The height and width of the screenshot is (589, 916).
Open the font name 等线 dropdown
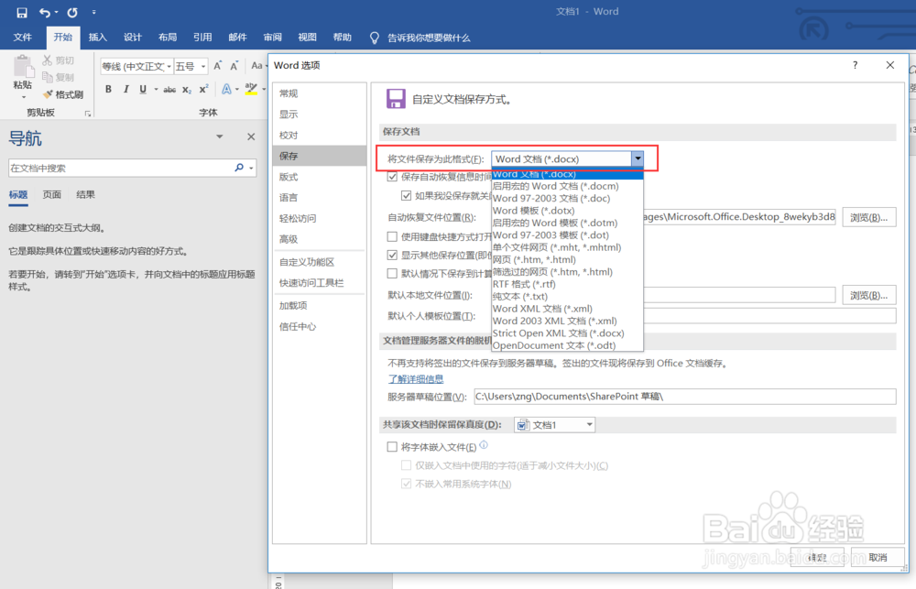point(169,67)
